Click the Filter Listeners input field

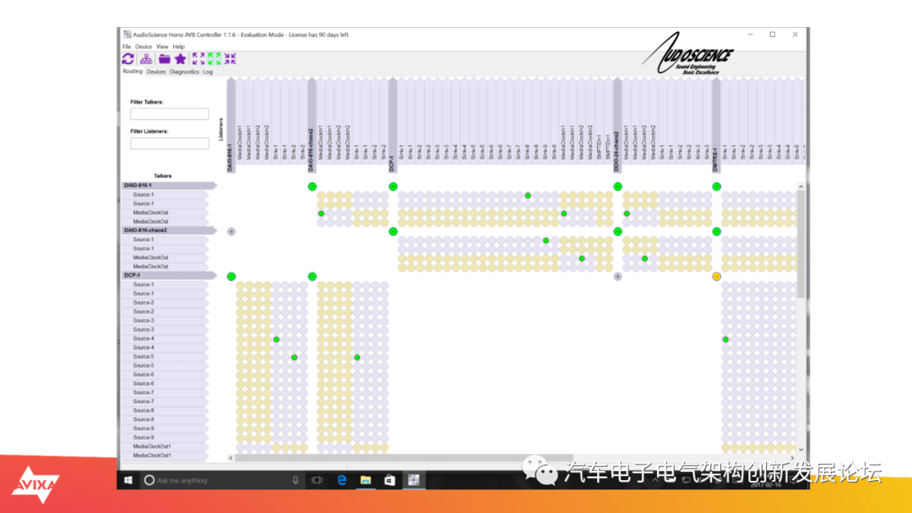click(x=169, y=143)
